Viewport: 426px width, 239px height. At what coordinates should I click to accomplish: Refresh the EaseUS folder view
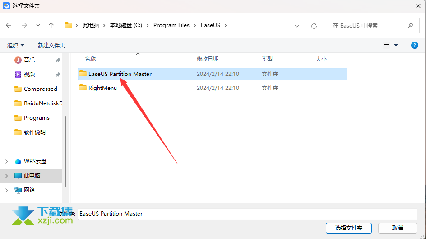(314, 26)
